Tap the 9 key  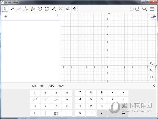102,93
